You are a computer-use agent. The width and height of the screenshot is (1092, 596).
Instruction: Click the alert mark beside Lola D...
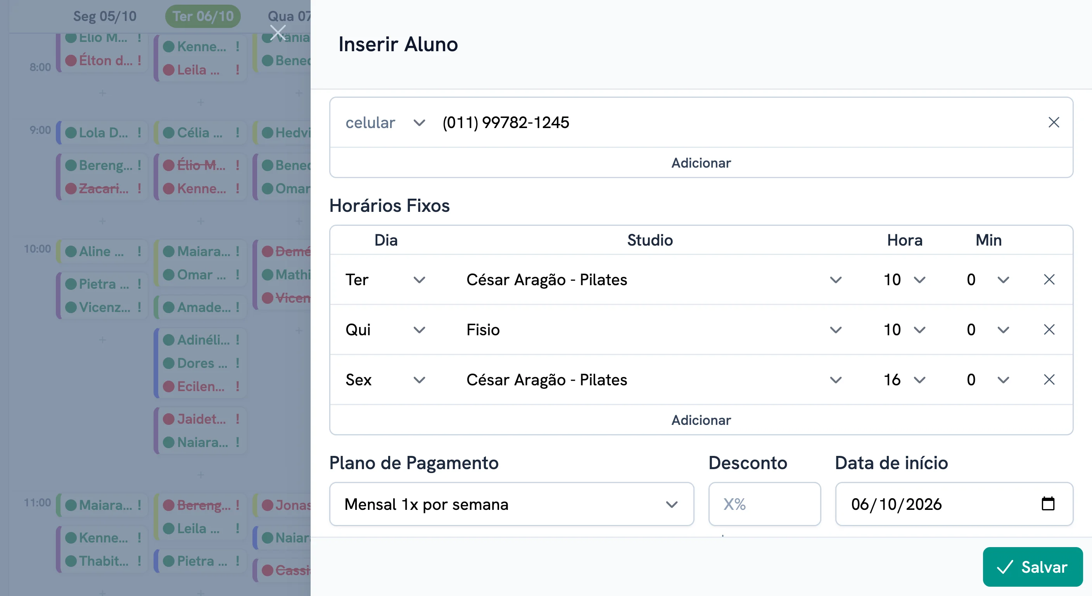pyautogui.click(x=139, y=132)
